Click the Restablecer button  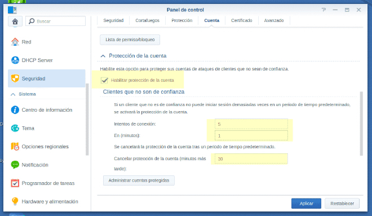(342, 204)
